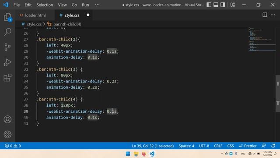Open editor More Actions menu

pos(273,15)
